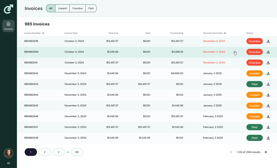Click Paid badge for invoice 890462547
This screenshot has width=277, height=168.
pos(254,127)
